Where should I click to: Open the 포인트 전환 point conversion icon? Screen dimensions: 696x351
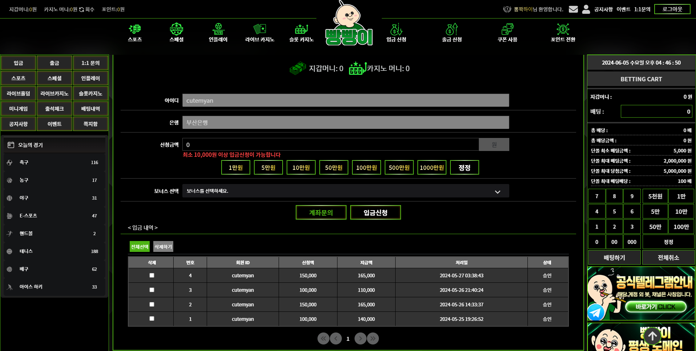(x=563, y=29)
